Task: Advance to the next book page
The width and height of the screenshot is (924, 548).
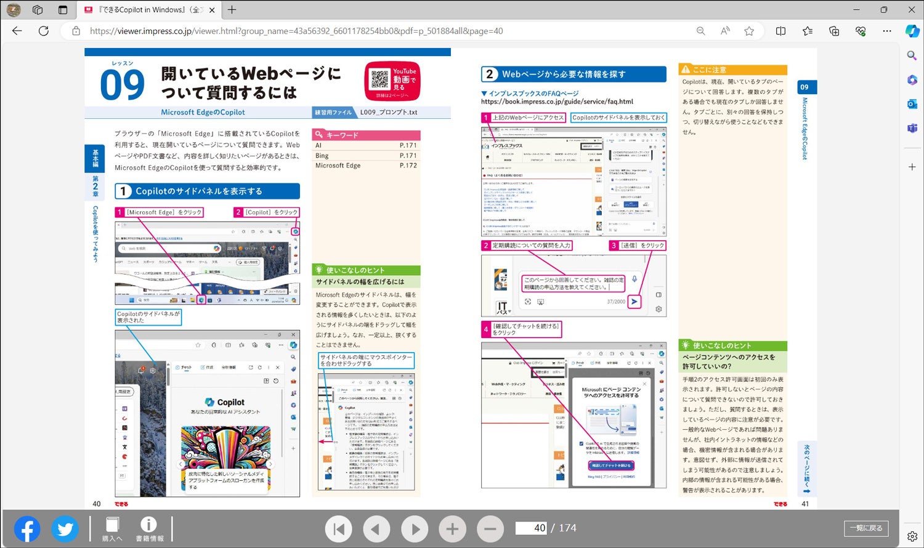Action: tap(414, 528)
